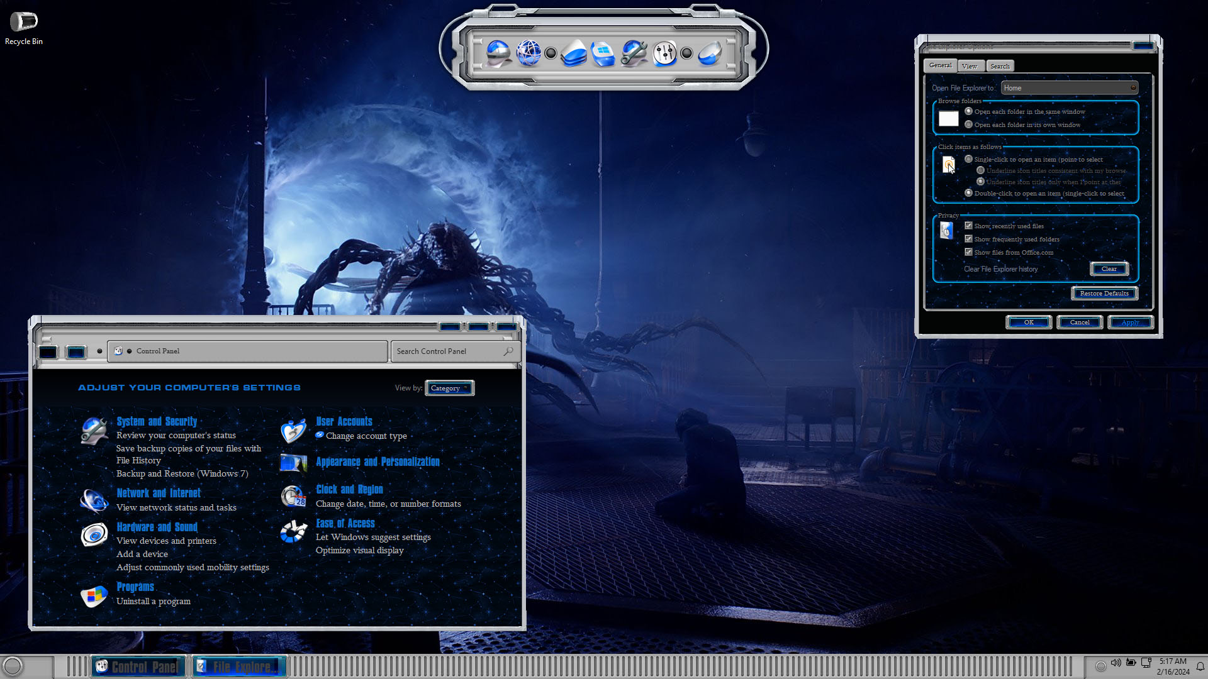Expand the Open File Explorer to dropdown
Screen dimensions: 1208x679
tap(1069, 88)
